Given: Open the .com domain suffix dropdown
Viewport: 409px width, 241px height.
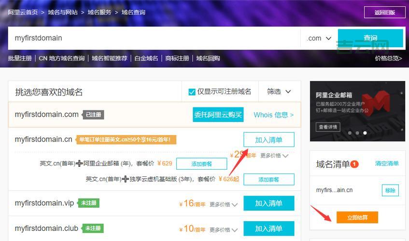Looking at the screenshot, I should pyautogui.click(x=319, y=38).
